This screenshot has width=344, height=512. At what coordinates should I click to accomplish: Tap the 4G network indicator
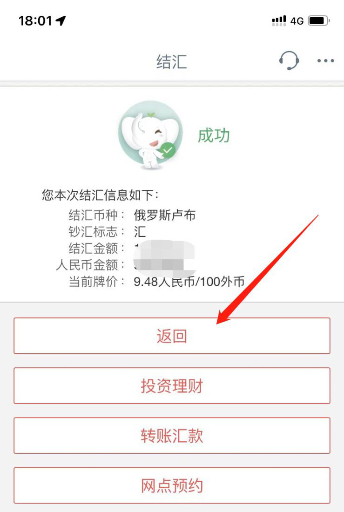click(297, 21)
